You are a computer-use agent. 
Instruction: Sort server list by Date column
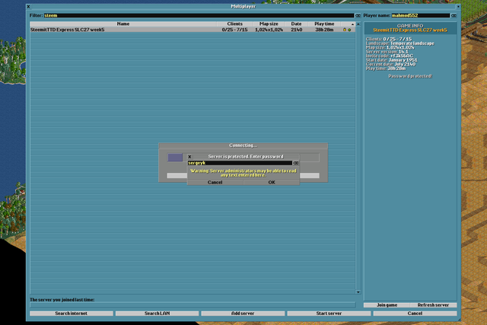[x=296, y=24]
